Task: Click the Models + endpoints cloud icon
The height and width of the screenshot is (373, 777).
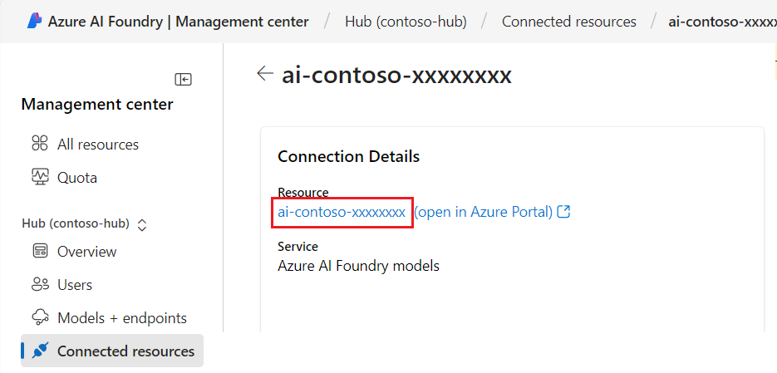Action: click(40, 317)
